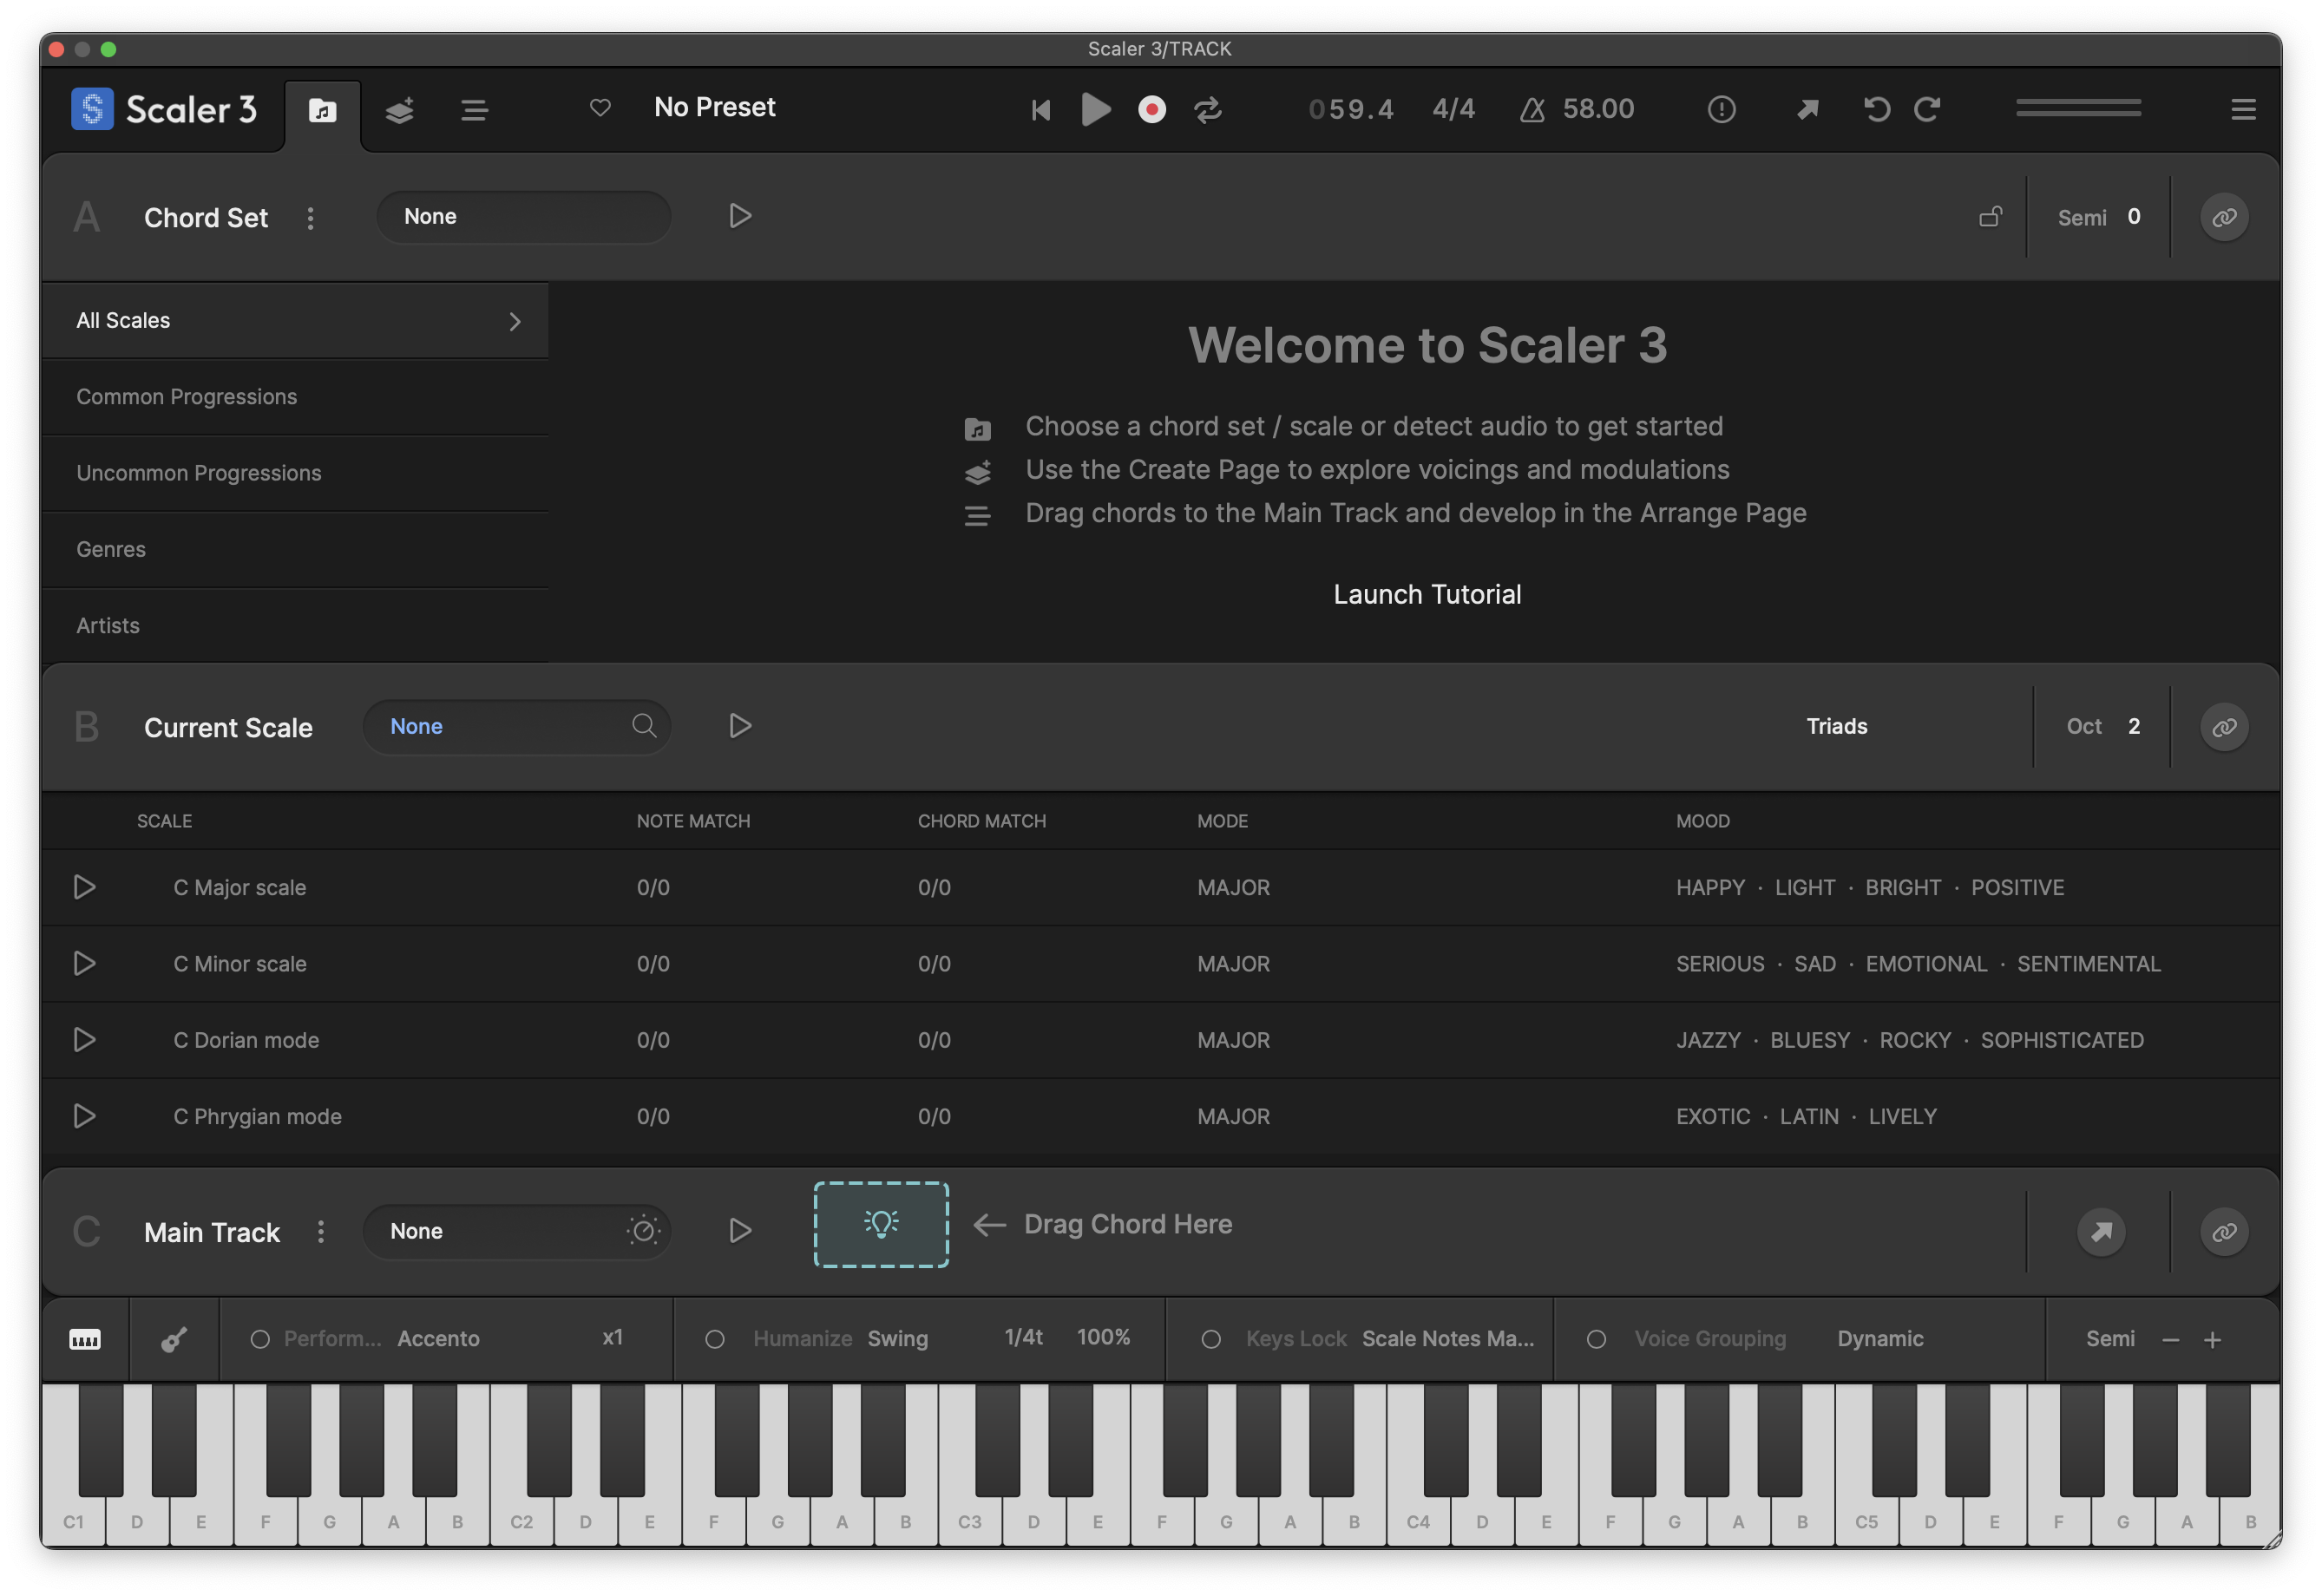Open the Arrange page icon
This screenshot has width=2322, height=1596.
coord(474,110)
